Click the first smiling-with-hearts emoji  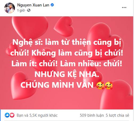tap(100, 86)
